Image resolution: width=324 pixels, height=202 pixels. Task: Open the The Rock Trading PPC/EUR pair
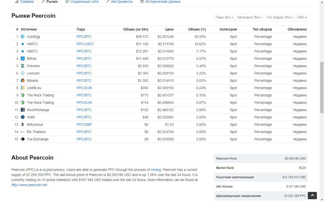84,103
